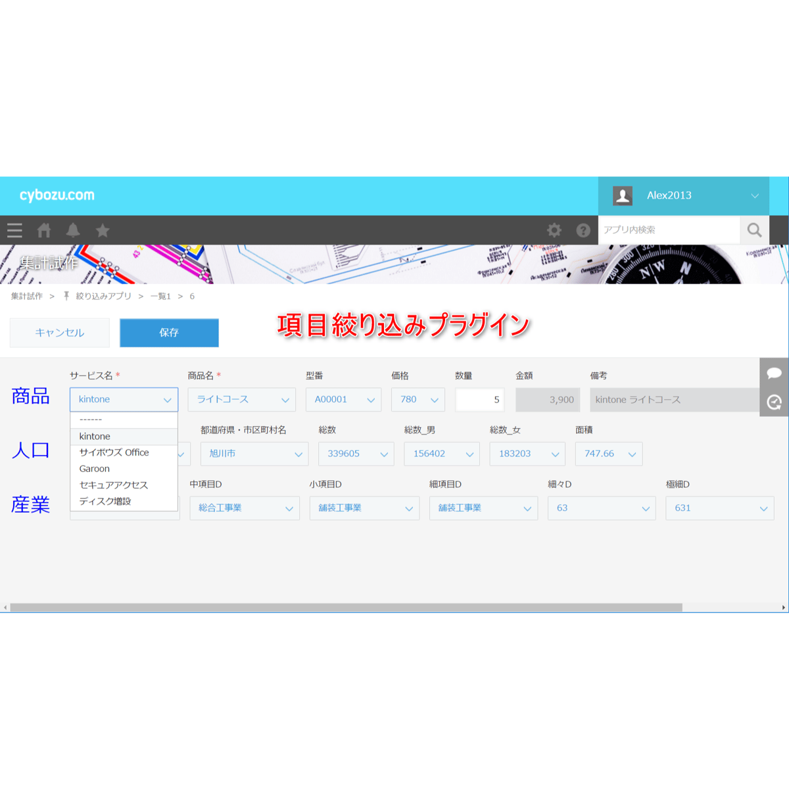This screenshot has height=789, width=789.
Task: Open the comments speech bubble icon
Action: click(774, 373)
